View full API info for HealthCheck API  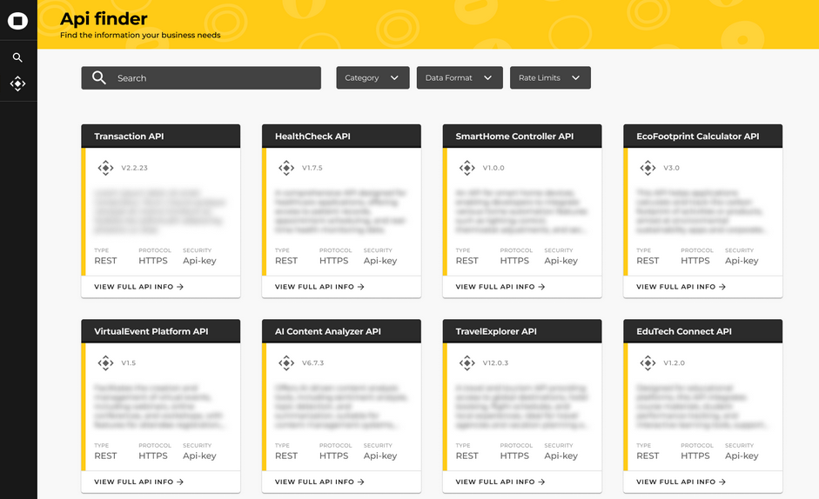[x=319, y=287]
